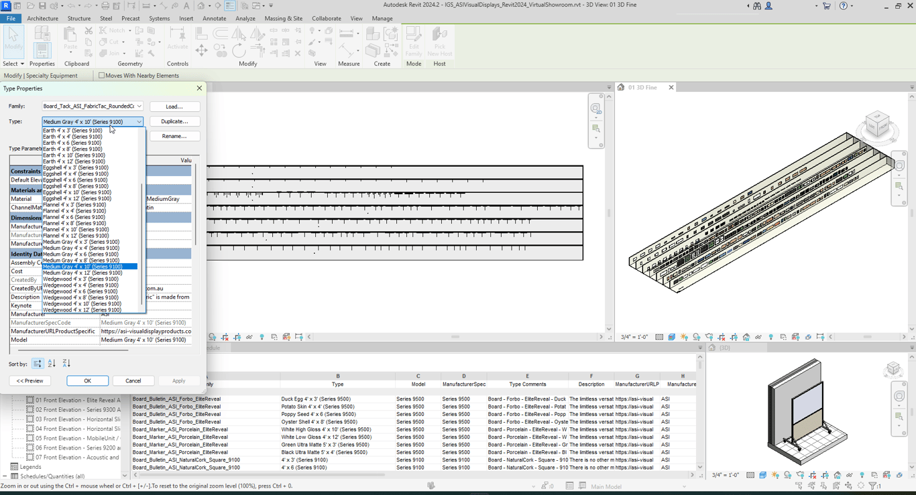916x495 pixels.
Task: Enable Moves With Nearby Elements checkbox
Action: [x=102, y=76]
